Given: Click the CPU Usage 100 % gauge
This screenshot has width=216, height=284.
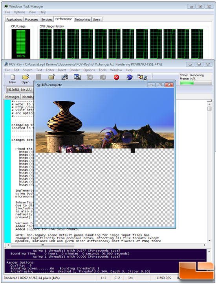Looking at the screenshot, I should point(21,44).
